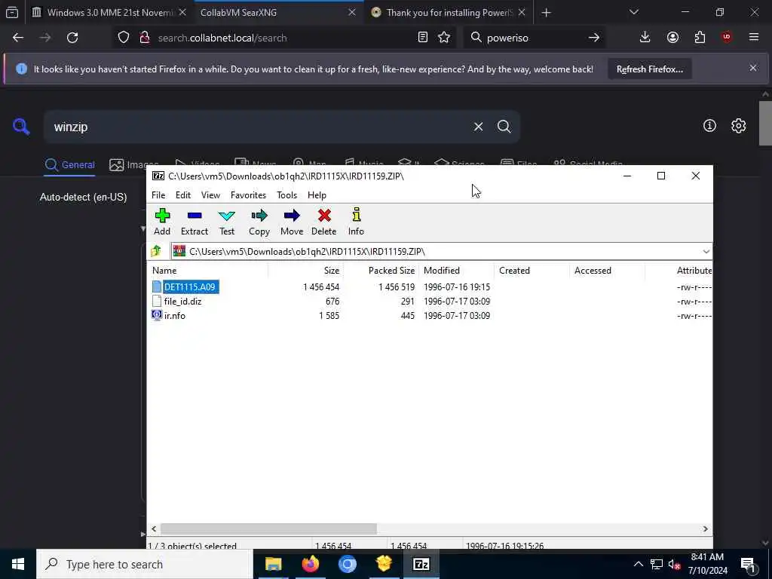
Task: Select the General search category
Action: coord(70,165)
